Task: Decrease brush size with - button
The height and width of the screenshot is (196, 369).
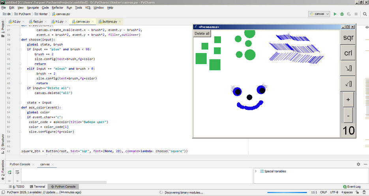Action: click(348, 115)
